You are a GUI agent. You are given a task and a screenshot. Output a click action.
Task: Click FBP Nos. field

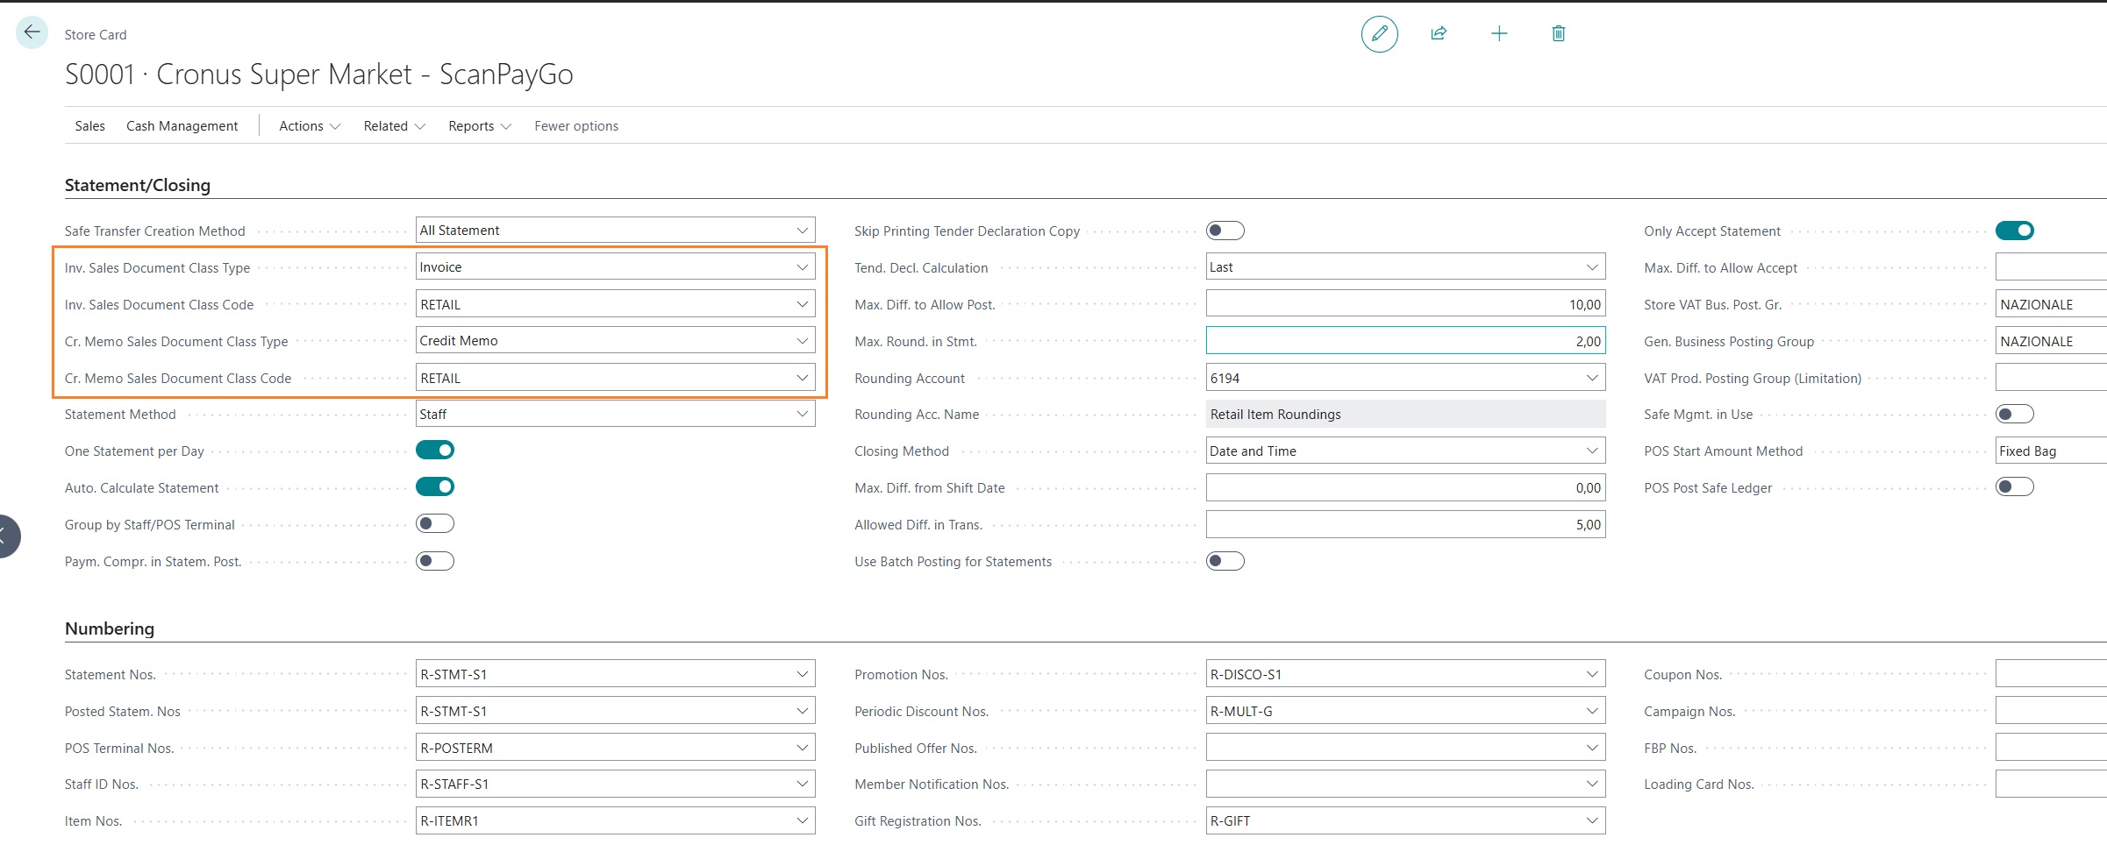[2051, 748]
